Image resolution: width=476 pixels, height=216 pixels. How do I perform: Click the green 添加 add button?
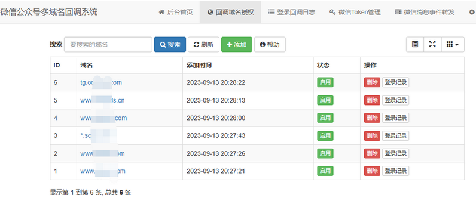(237, 45)
